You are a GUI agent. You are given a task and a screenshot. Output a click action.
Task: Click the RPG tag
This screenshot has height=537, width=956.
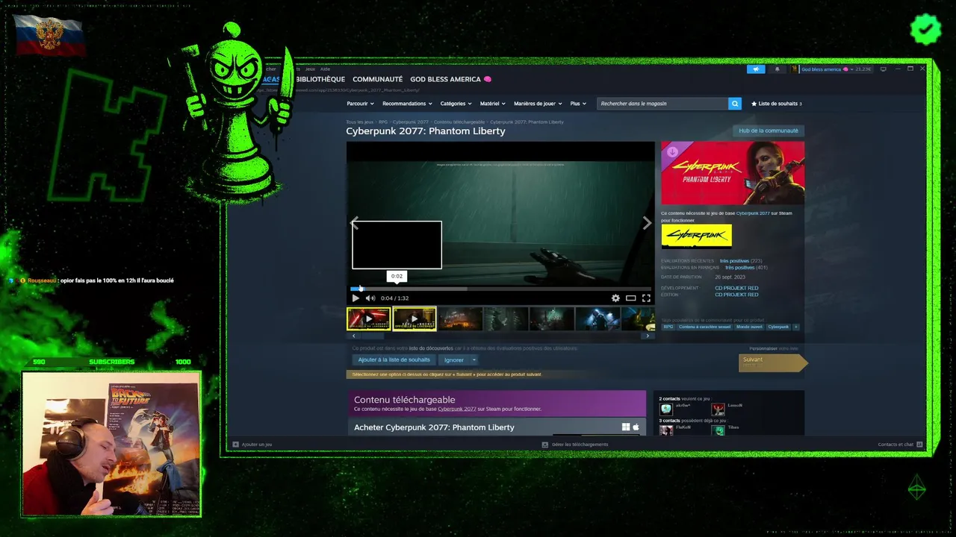(x=668, y=327)
